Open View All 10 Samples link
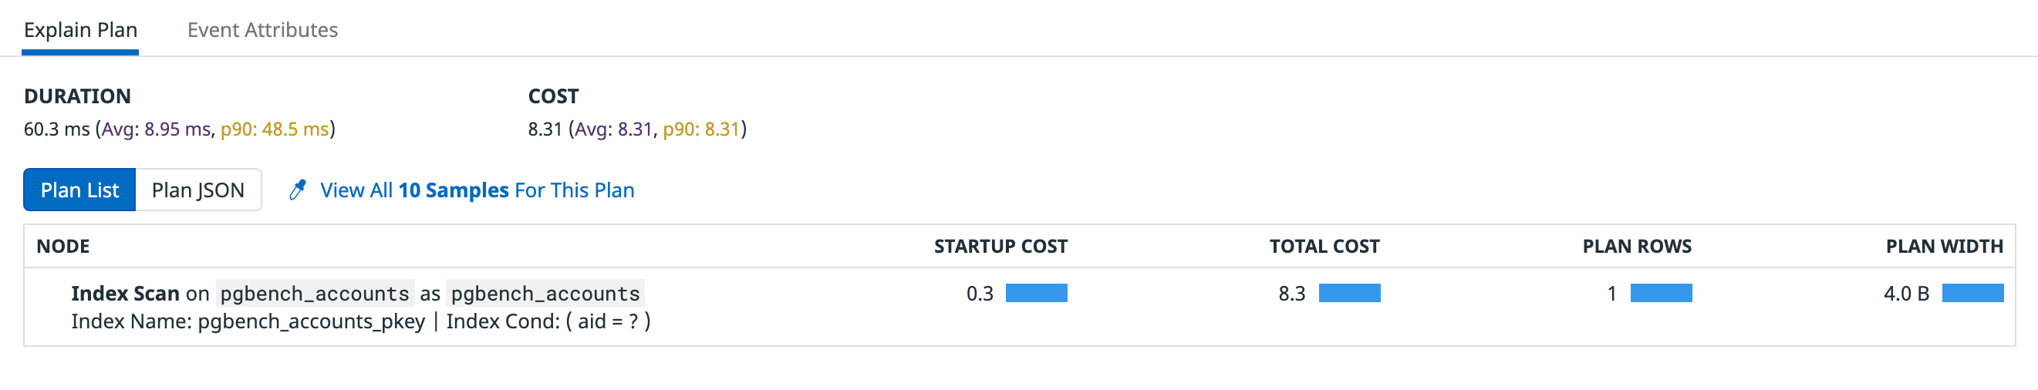The width and height of the screenshot is (2038, 390). pos(477,190)
